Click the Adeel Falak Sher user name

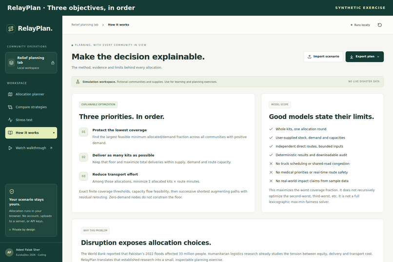(28, 250)
